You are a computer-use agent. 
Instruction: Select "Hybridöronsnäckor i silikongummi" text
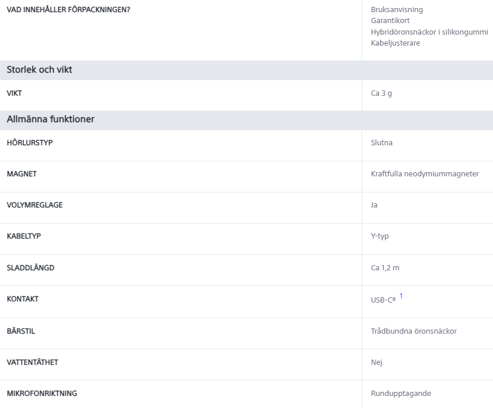(429, 32)
